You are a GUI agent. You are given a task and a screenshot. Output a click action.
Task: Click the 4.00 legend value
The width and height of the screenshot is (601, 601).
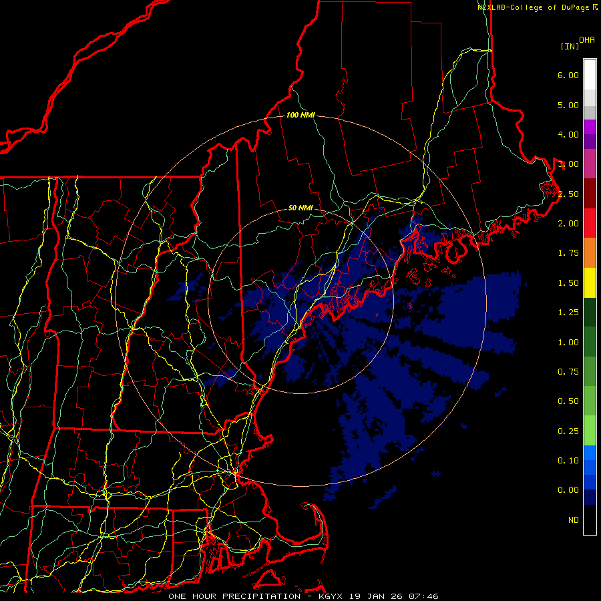click(568, 134)
